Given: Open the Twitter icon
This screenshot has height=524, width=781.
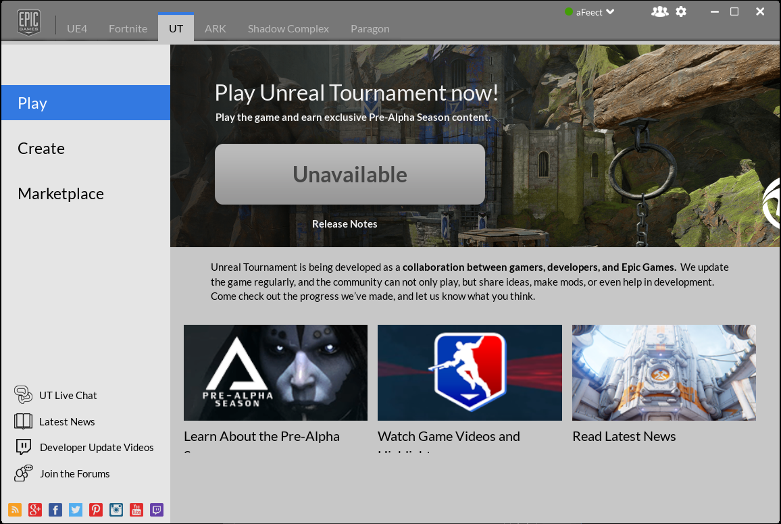Looking at the screenshot, I should 76,510.
